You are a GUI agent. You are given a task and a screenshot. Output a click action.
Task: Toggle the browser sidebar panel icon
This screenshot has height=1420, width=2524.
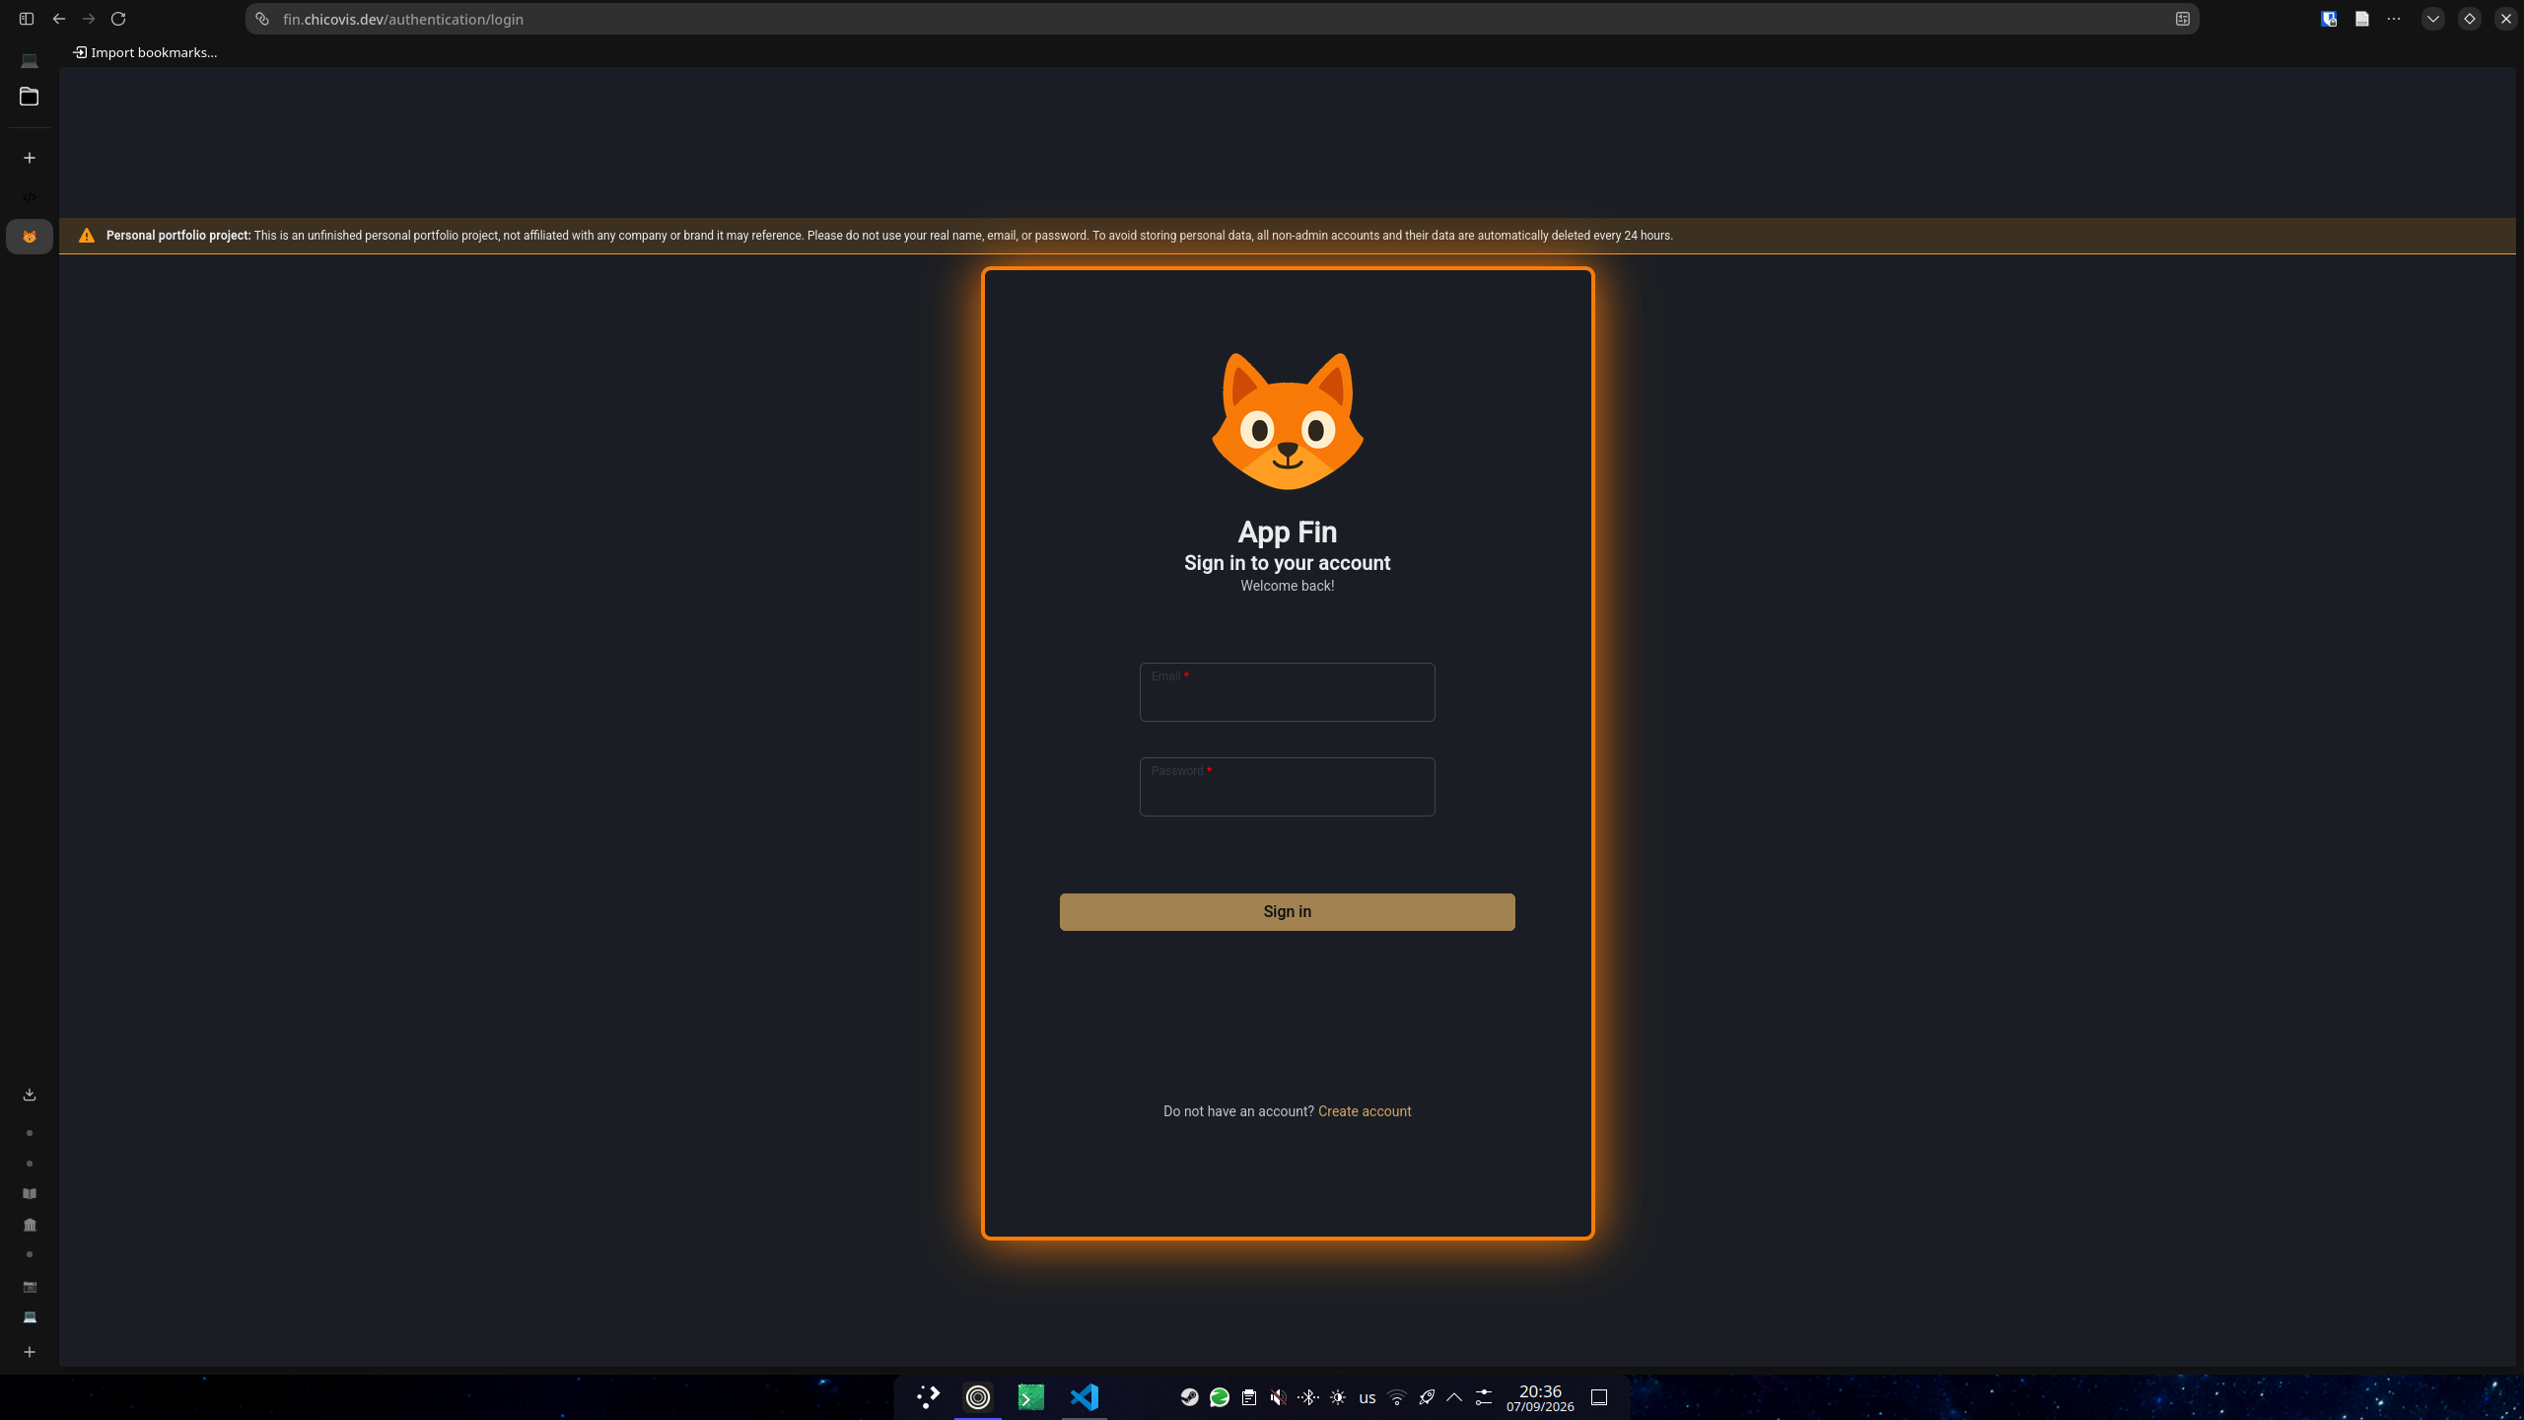[27, 19]
